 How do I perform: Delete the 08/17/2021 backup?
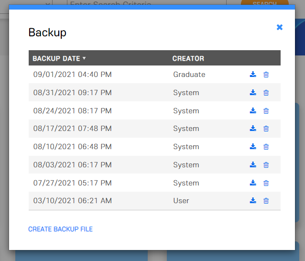(x=266, y=129)
